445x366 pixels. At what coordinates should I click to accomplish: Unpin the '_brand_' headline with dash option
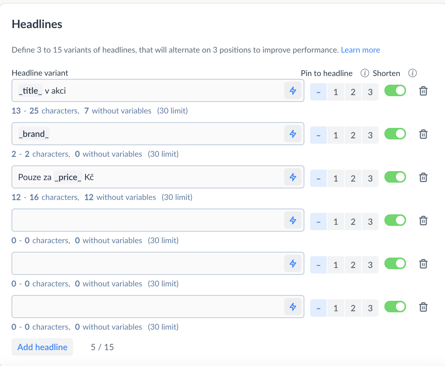[318, 135]
